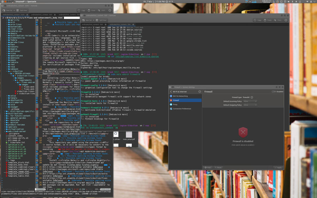Select template_table.html in the nvim tree

(x=18, y=176)
